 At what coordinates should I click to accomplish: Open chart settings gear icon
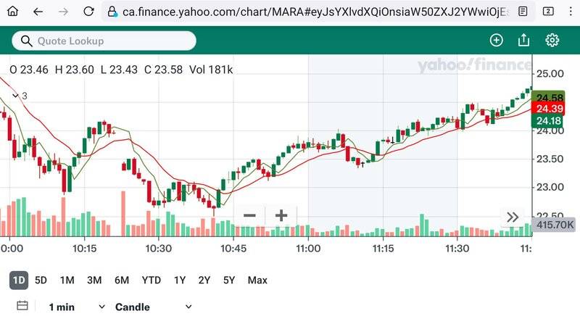[552, 41]
